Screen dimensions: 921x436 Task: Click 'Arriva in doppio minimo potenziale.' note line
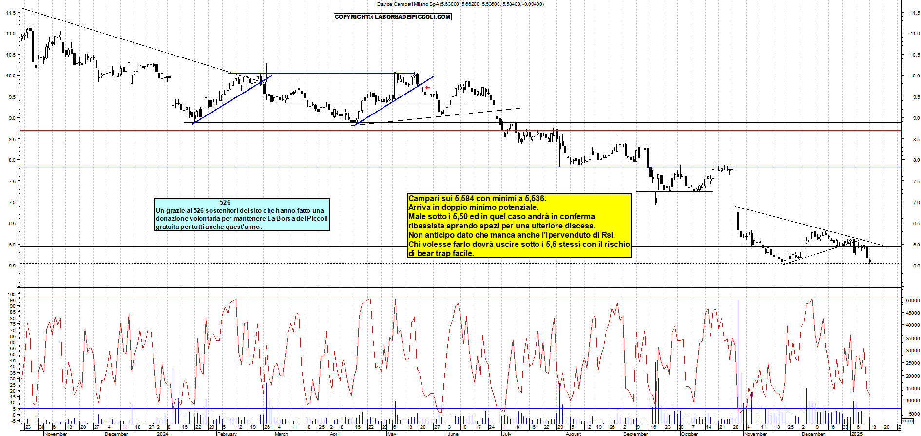[473, 207]
